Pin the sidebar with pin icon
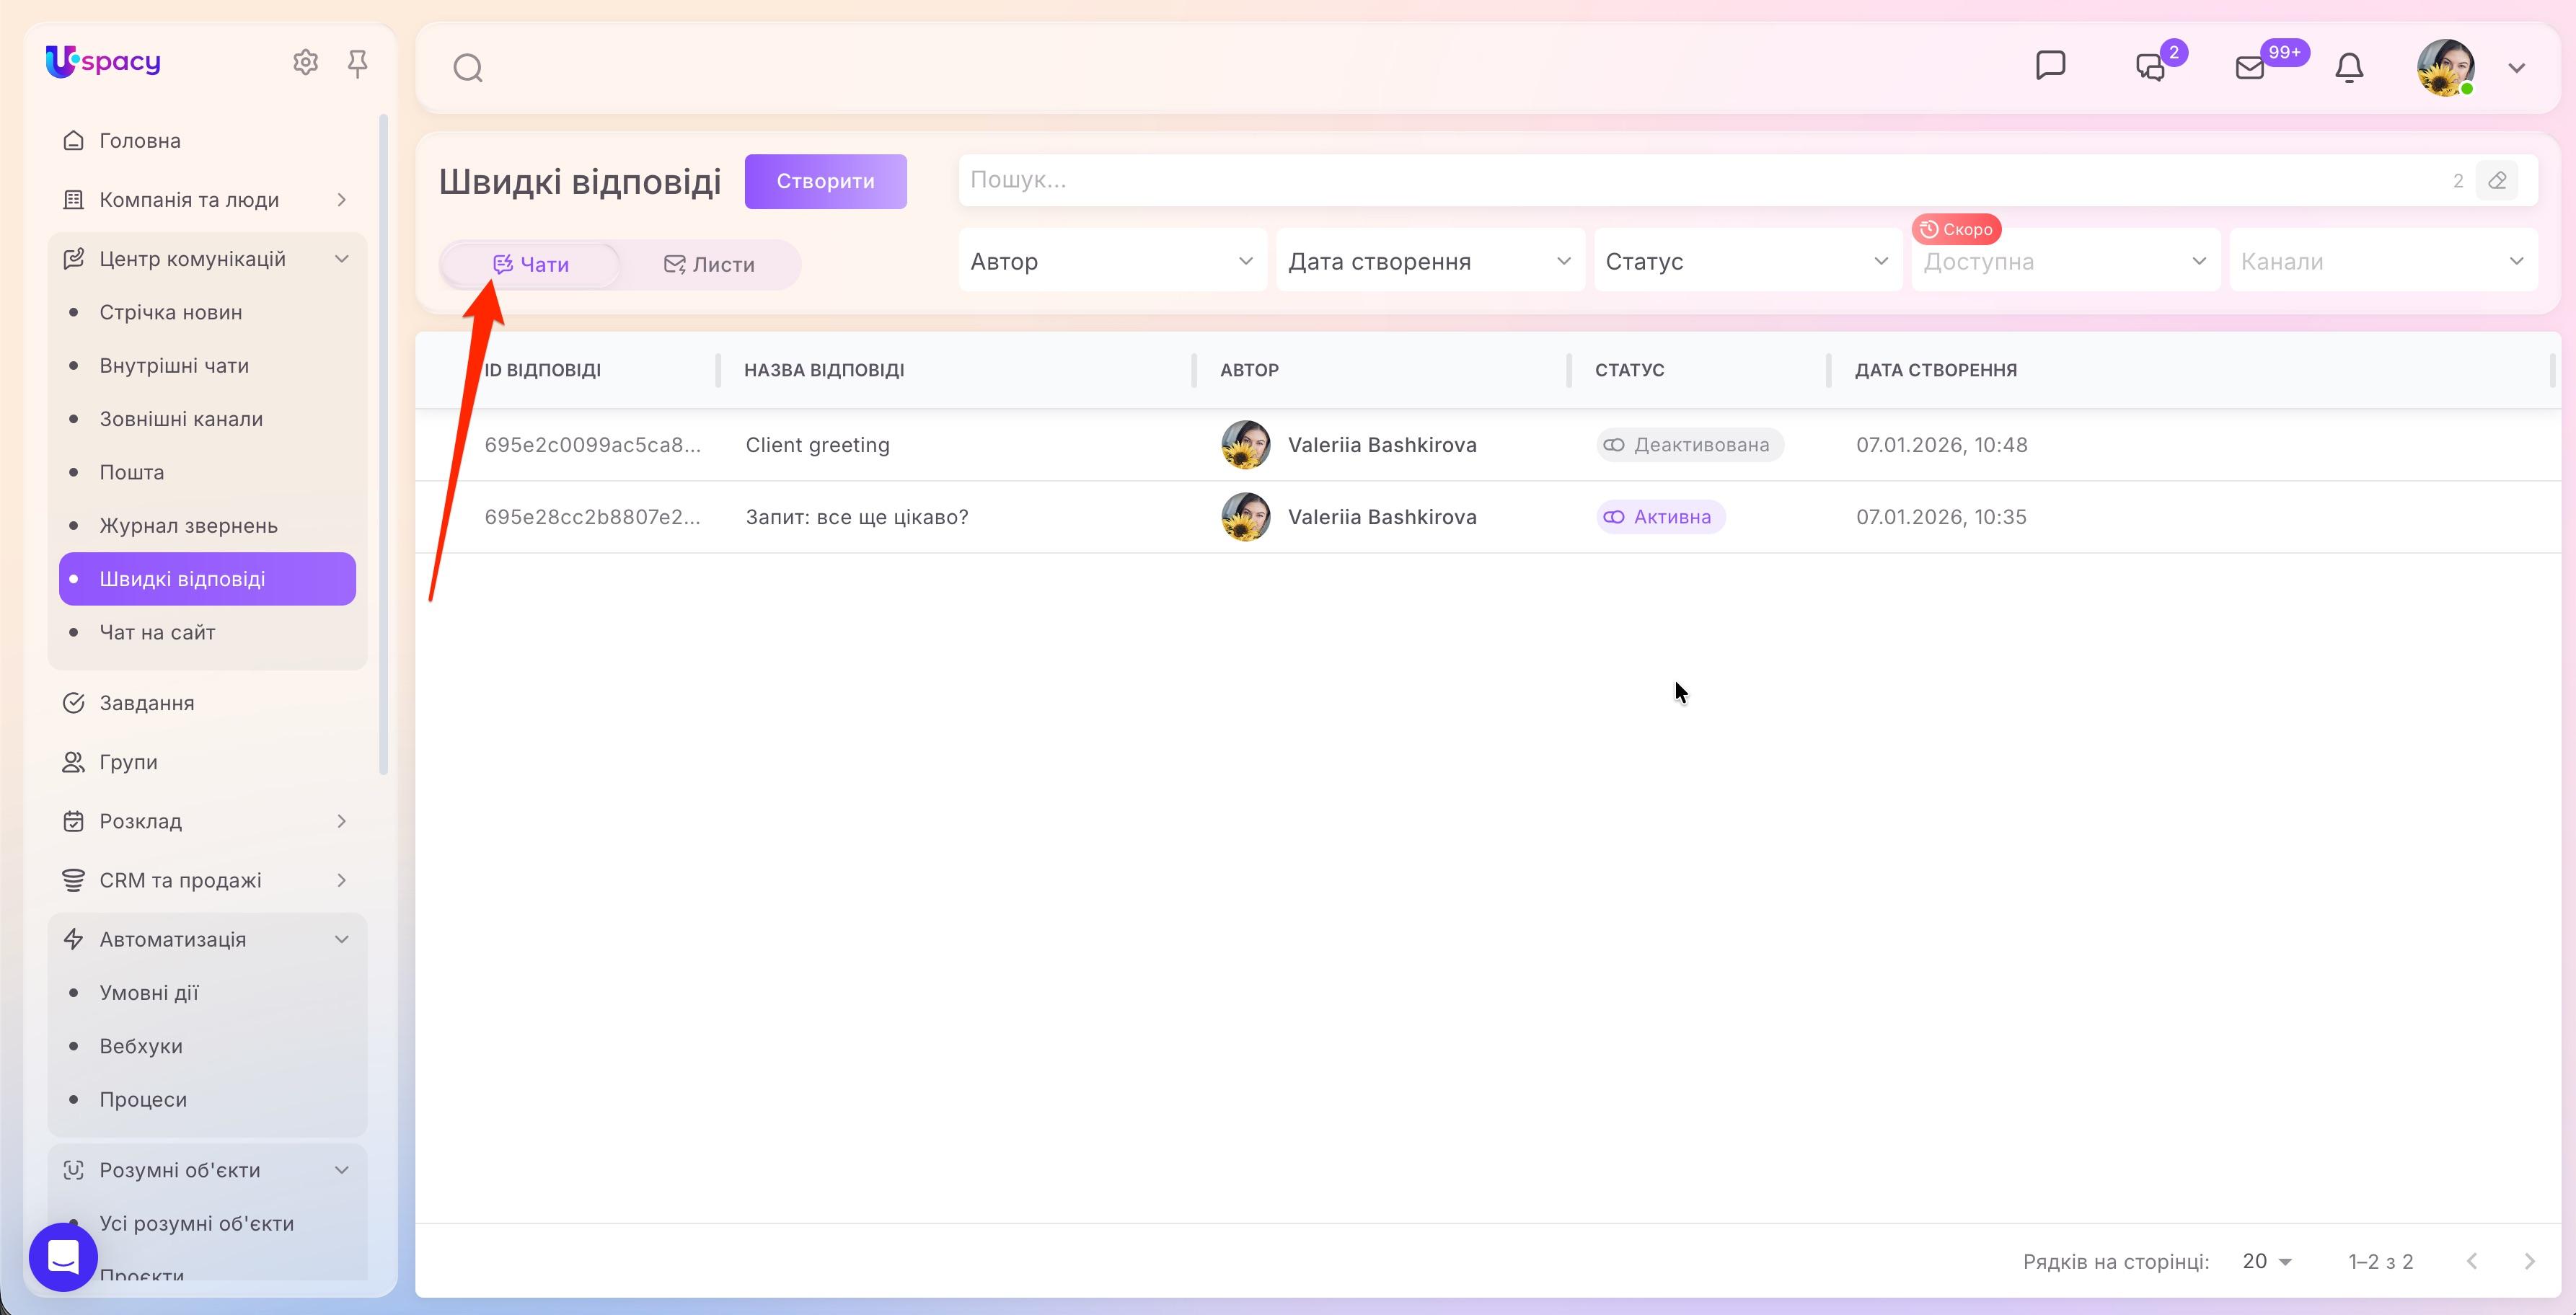 (357, 63)
